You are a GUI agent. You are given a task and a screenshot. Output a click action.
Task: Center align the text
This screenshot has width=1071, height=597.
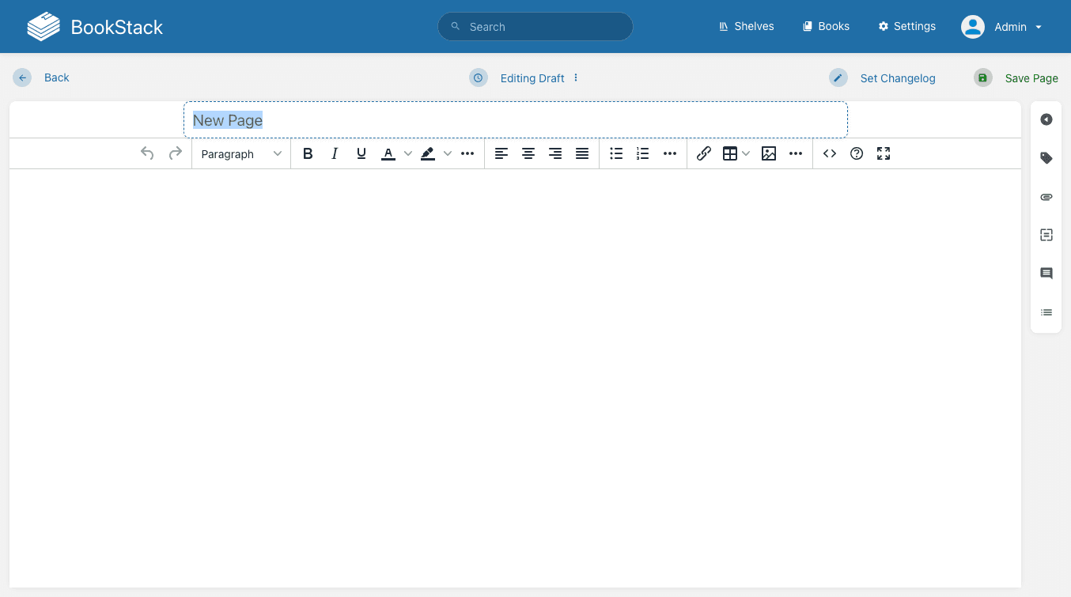(x=528, y=153)
